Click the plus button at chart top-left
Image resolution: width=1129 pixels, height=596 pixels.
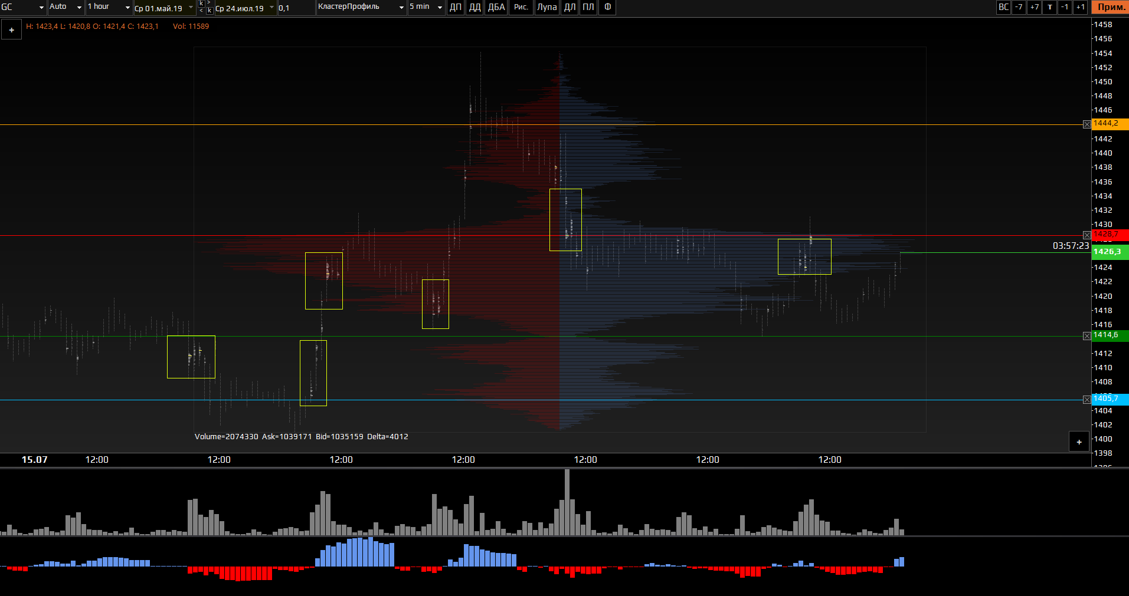pyautogui.click(x=11, y=29)
